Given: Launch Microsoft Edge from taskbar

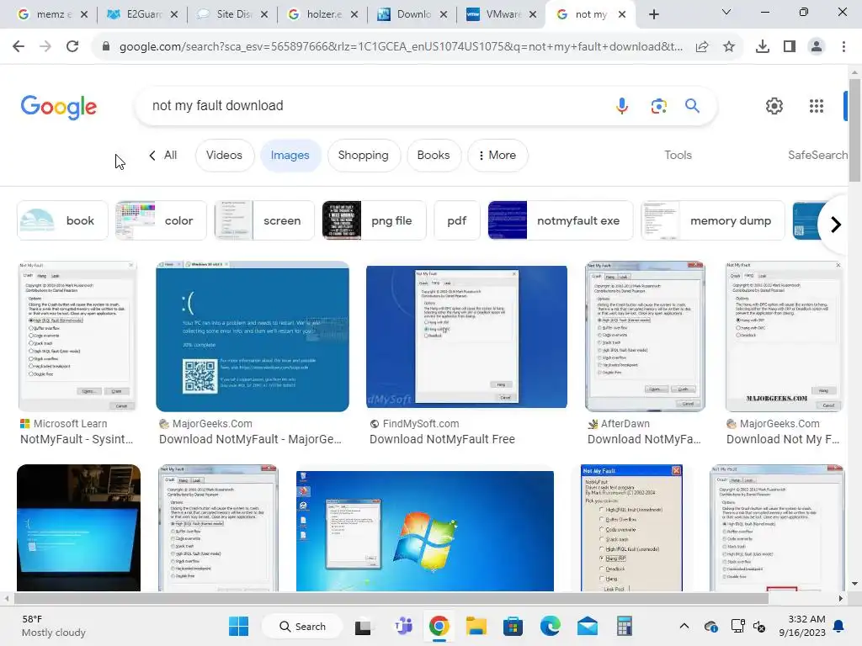Looking at the screenshot, I should pos(551,626).
